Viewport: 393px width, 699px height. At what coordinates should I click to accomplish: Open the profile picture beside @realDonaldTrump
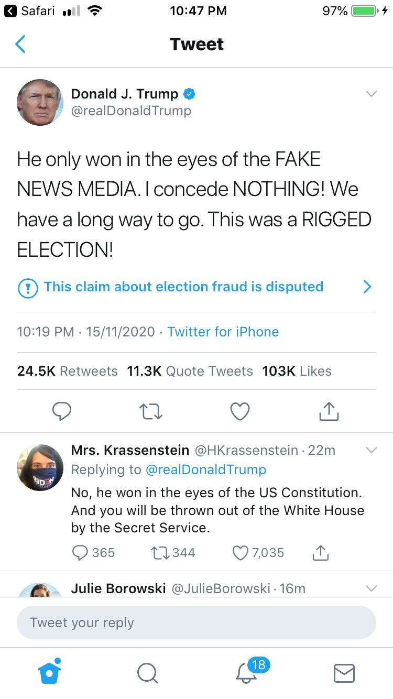coord(40,103)
